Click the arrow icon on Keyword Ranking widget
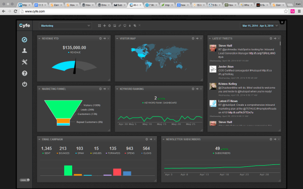Screen dimensions: 303x189 (x=197, y=89)
